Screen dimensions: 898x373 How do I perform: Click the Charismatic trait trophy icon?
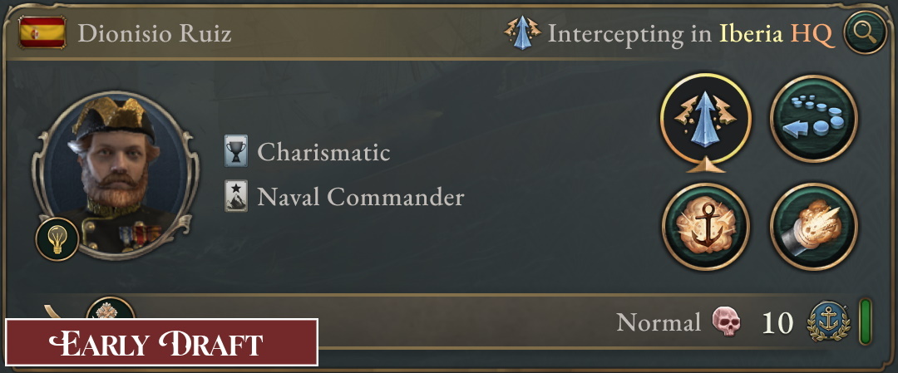[x=236, y=152]
